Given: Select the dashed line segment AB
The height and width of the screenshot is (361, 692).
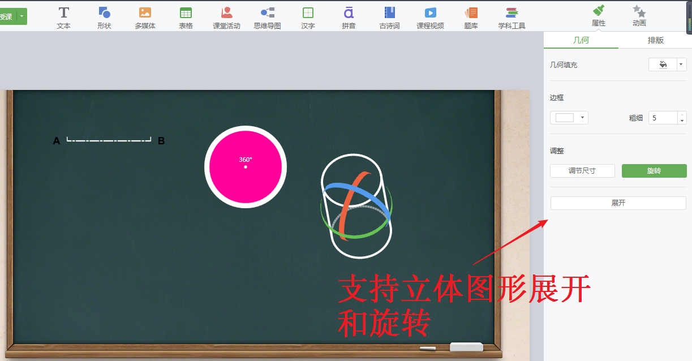Looking at the screenshot, I should (x=109, y=139).
